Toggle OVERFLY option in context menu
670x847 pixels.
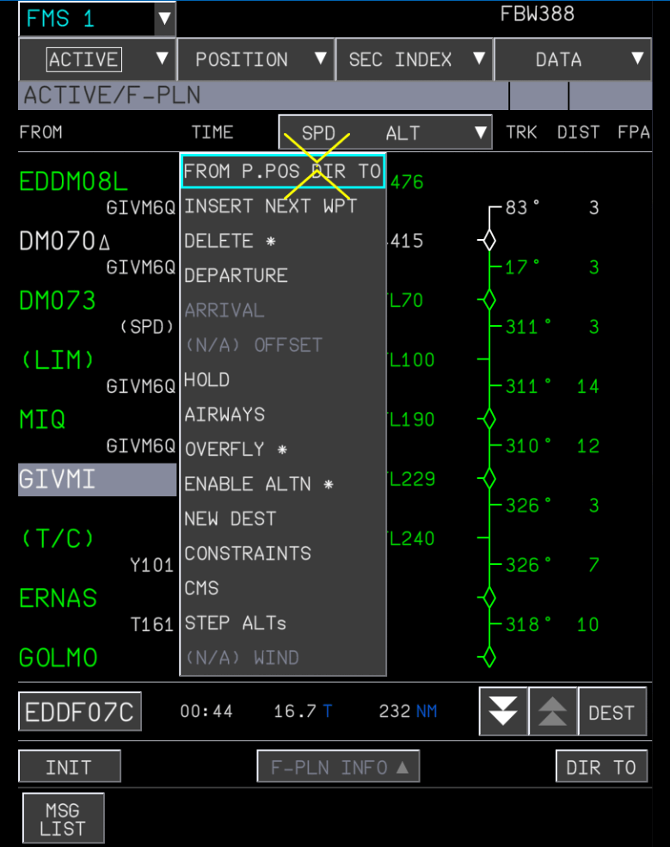(x=236, y=450)
